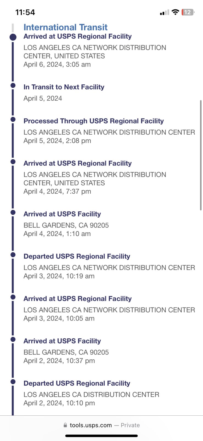Viewport: 203px width, 441px height.
Task: Tap the home indicator bar at bottom
Action: tap(101, 436)
